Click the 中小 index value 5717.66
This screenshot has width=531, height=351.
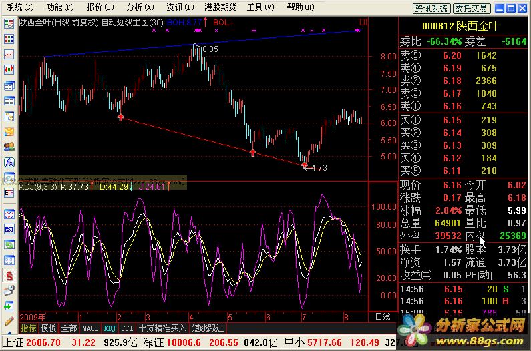point(325,342)
